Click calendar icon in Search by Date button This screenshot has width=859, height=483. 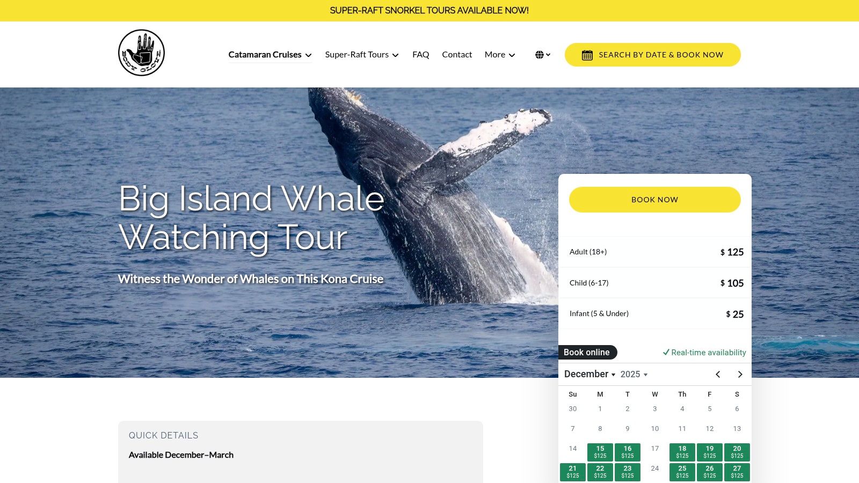click(587, 55)
